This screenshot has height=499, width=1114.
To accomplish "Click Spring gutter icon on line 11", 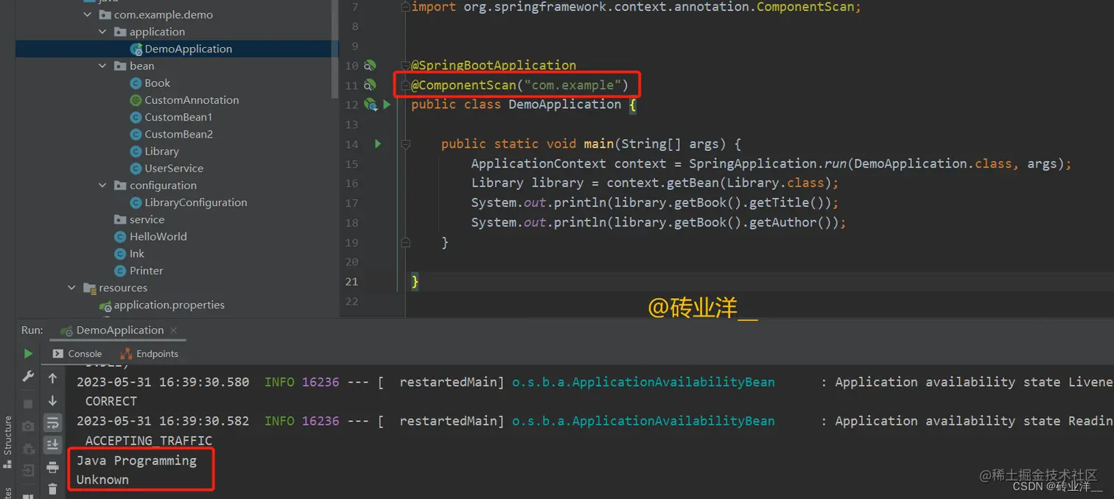I will point(370,85).
